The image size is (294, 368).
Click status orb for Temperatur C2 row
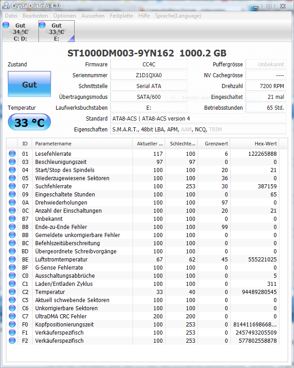(x=12, y=292)
